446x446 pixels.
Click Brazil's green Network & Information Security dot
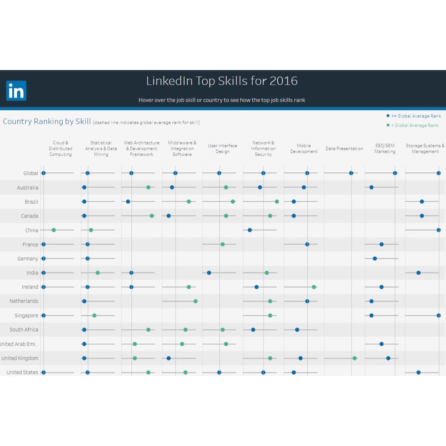(277, 202)
